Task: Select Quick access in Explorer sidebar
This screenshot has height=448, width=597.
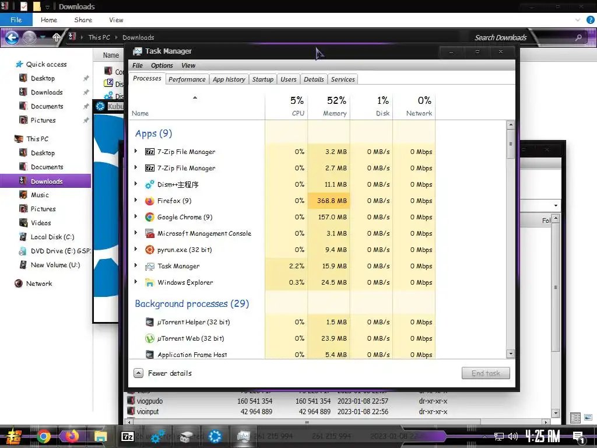Action: [46, 64]
